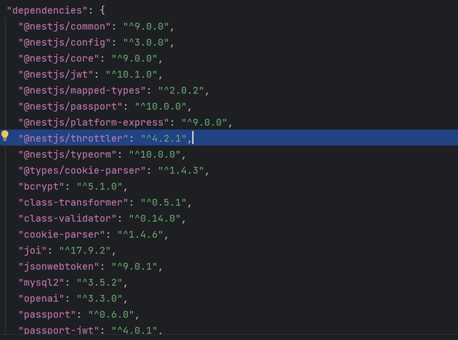The width and height of the screenshot is (458, 340).
Task: Select the "@nestjs/jwt" key
Action: 56,75
